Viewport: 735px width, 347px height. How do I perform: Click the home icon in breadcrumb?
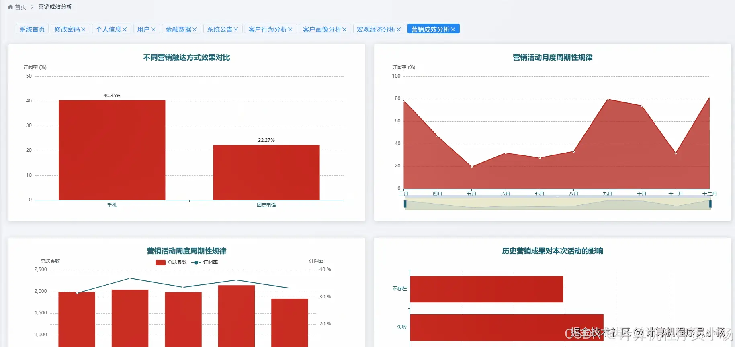(10, 7)
